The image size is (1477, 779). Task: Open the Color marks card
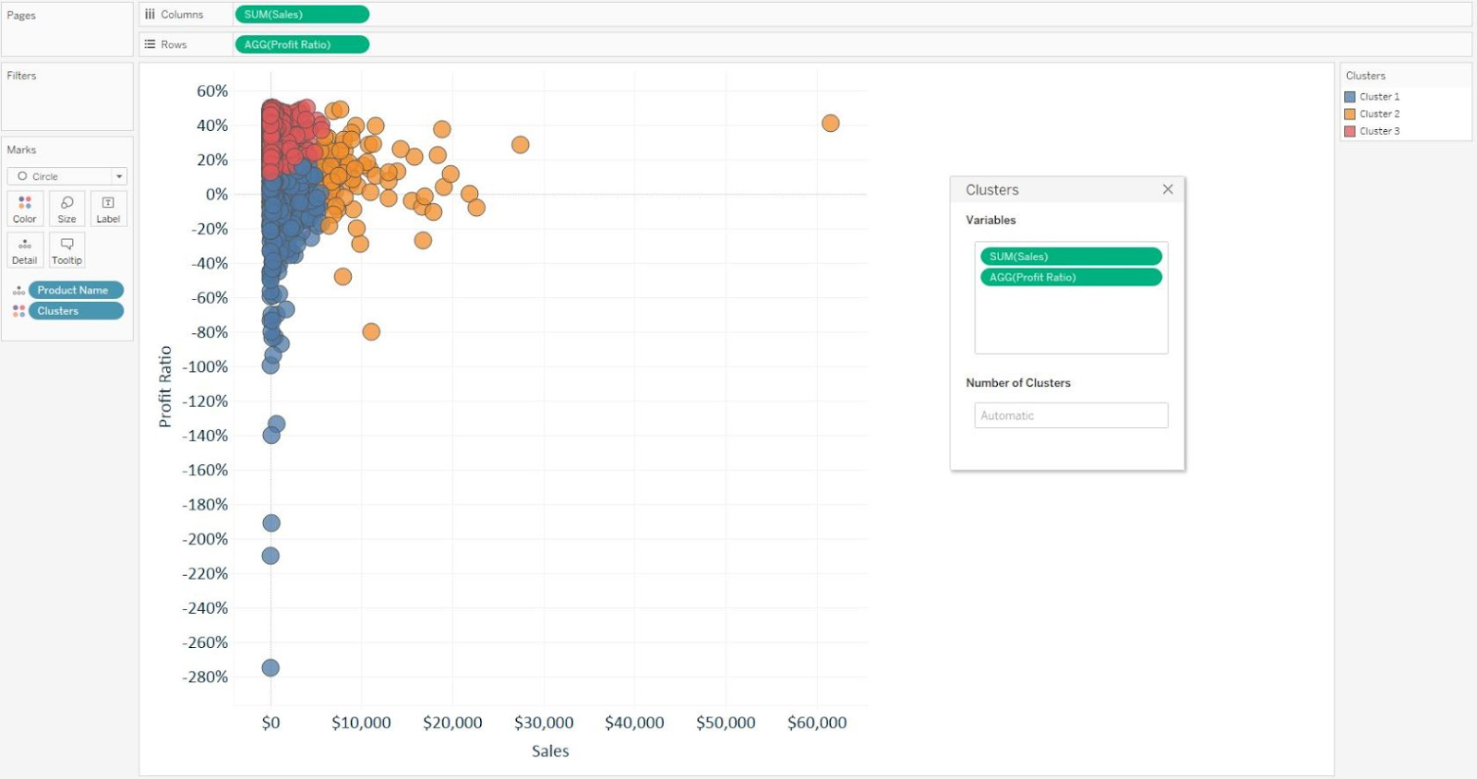click(25, 208)
